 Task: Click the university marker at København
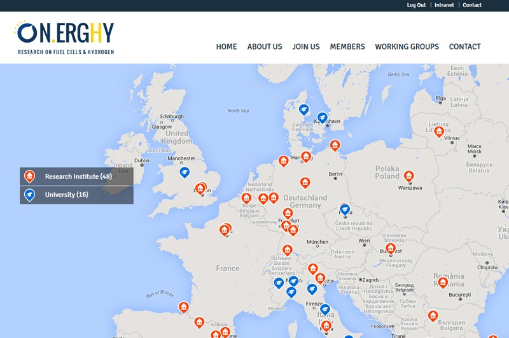click(x=322, y=118)
